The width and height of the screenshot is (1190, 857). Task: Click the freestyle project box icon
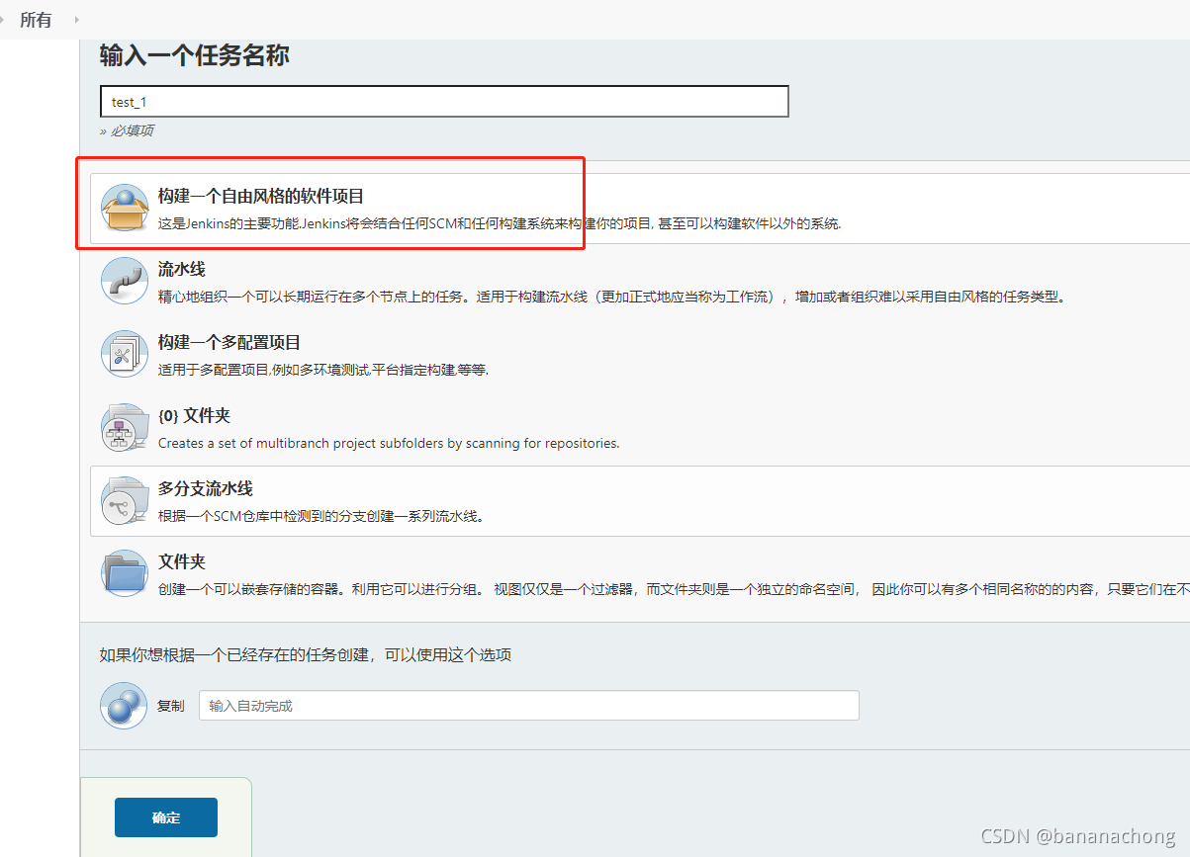[124, 208]
